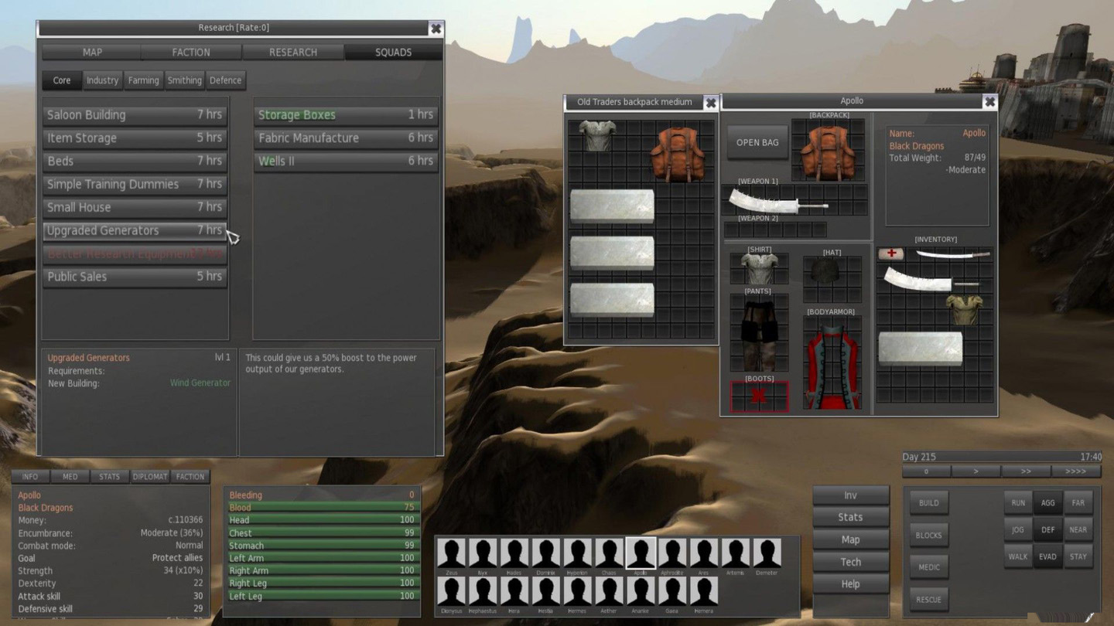This screenshot has height=626, width=1114.
Task: Click the OPEN BAG button
Action: [757, 142]
